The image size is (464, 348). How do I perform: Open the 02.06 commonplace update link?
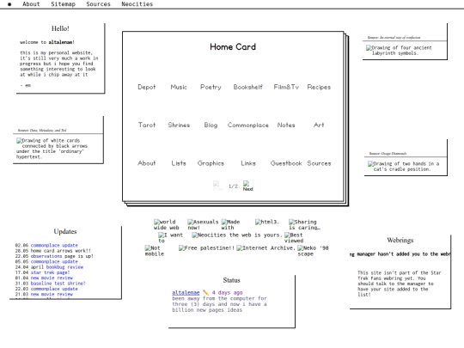[x=54, y=245]
